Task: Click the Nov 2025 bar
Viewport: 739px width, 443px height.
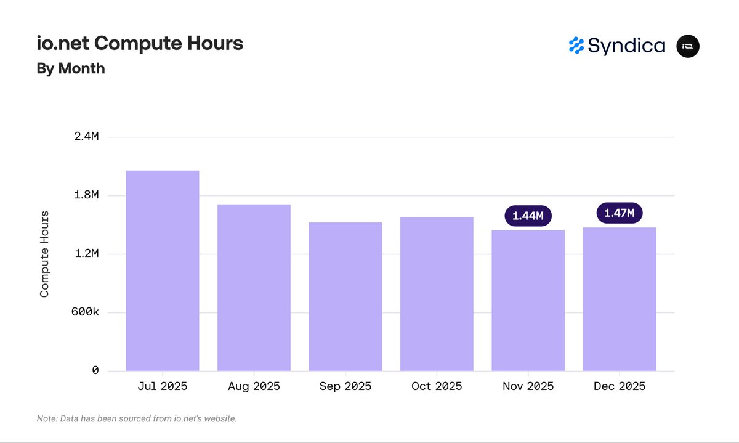Action: tap(528, 301)
